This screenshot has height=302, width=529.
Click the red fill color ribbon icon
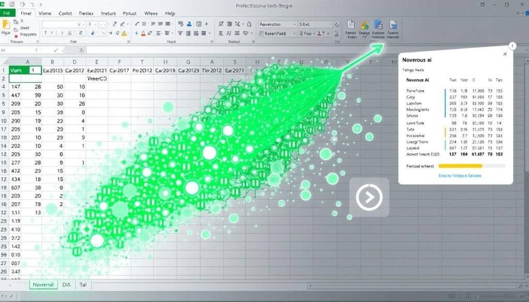pos(143,33)
